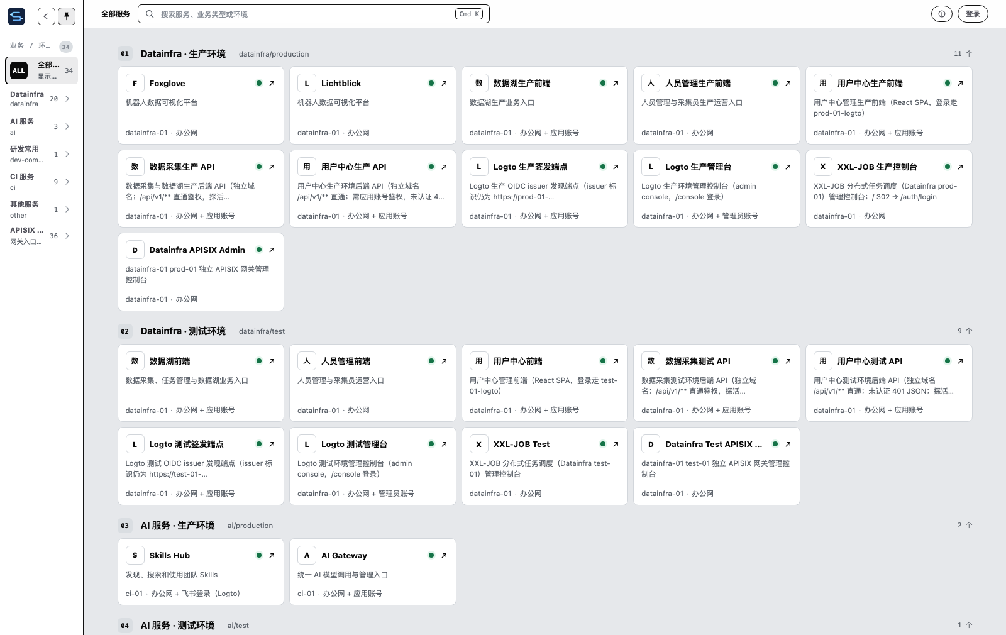Click the search services input field
The image size is (1006, 635).
314,14
